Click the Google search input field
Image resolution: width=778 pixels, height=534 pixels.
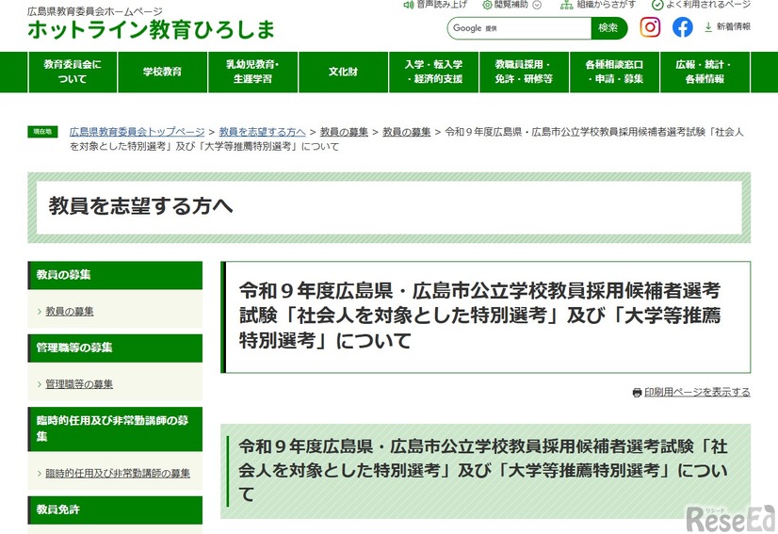coord(519,28)
